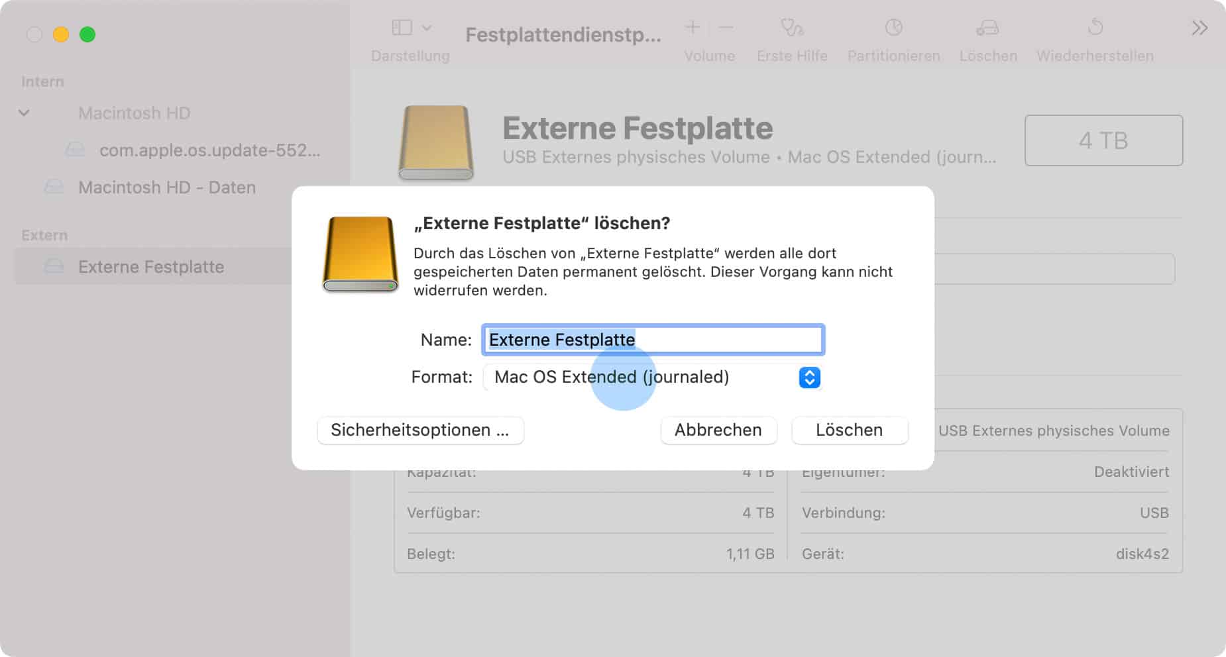Click the large drive icon in main pane
This screenshot has width=1226, height=657.
436,143
